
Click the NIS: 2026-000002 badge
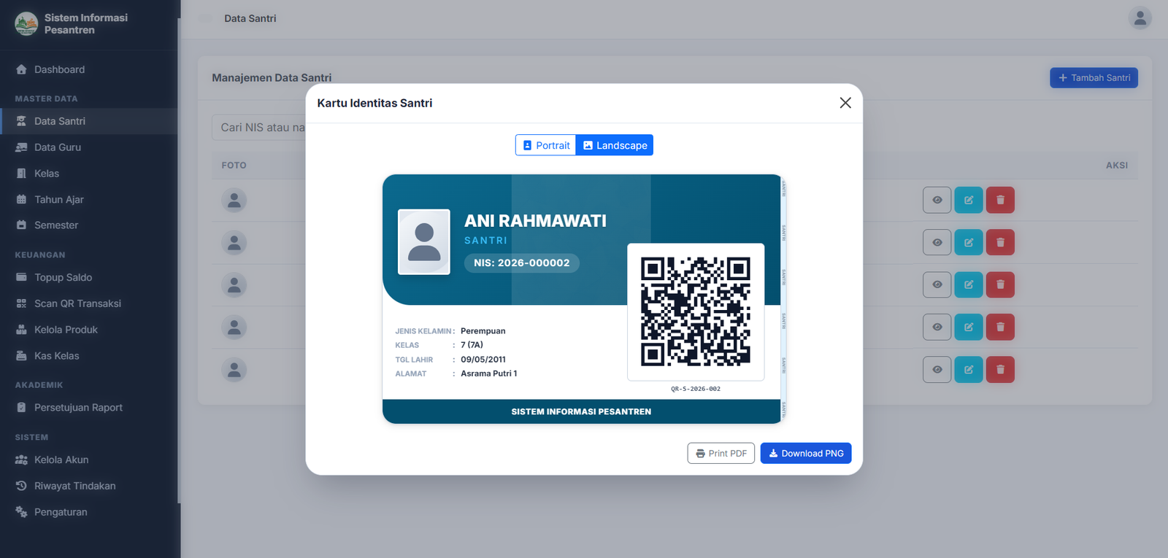click(522, 263)
